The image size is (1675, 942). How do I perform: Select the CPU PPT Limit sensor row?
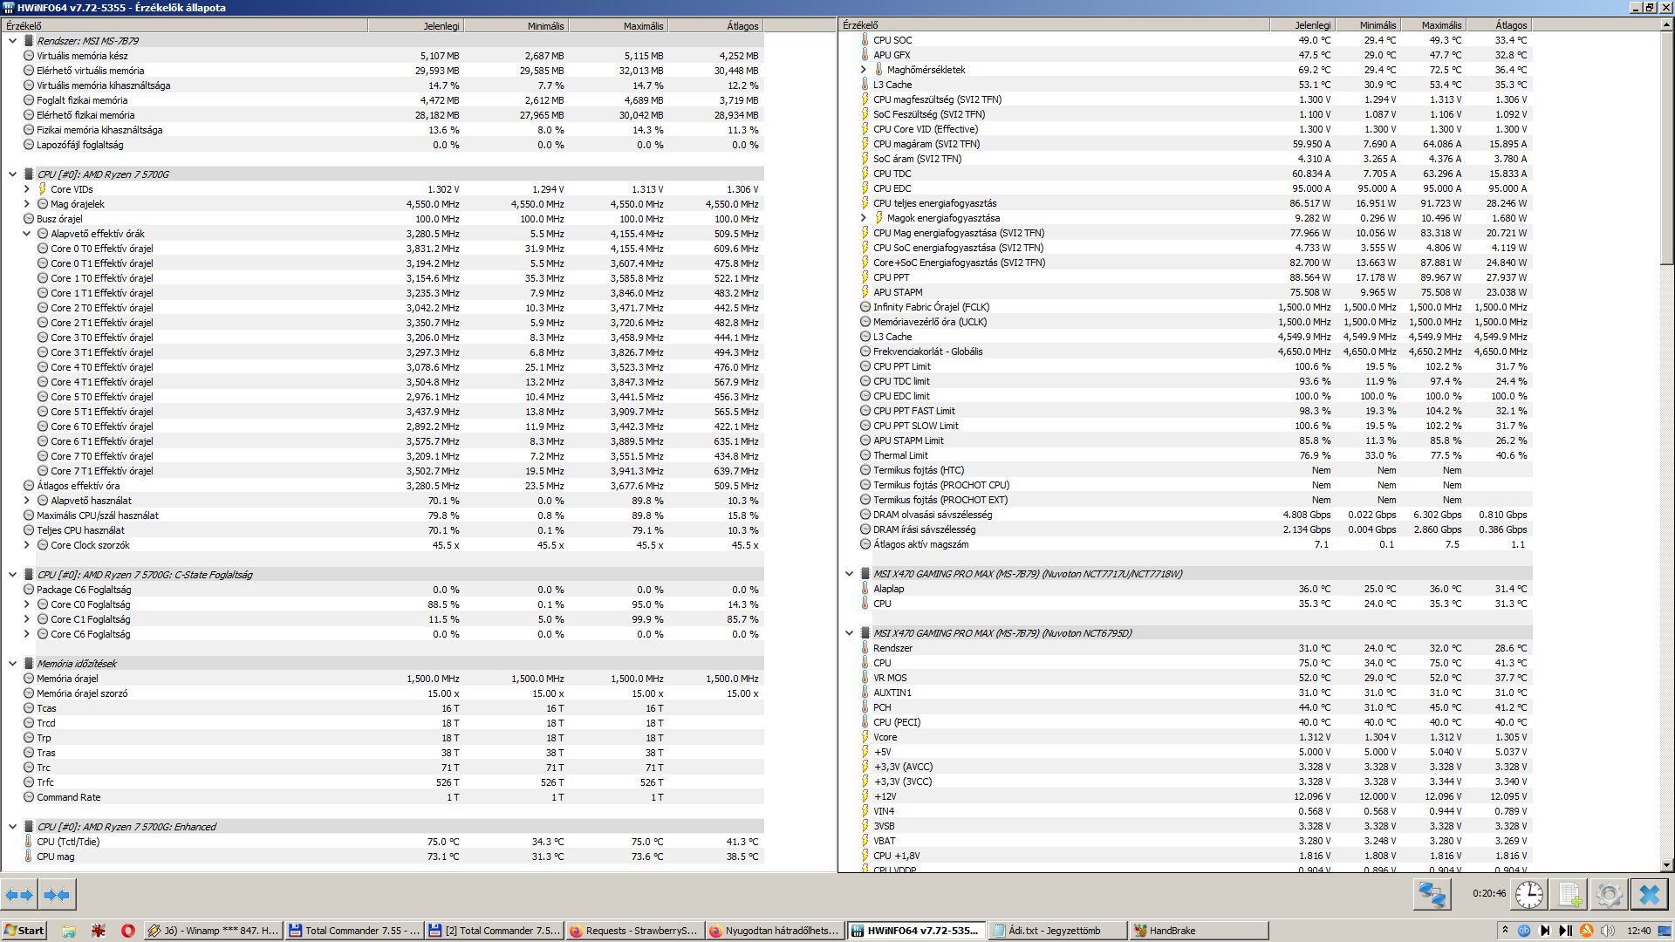click(901, 366)
